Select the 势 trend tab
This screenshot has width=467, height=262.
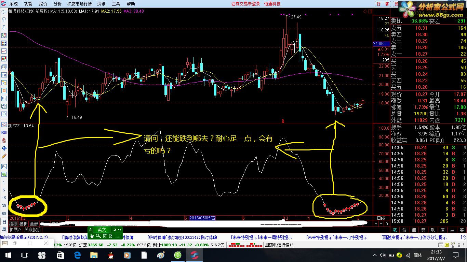pos(423,230)
